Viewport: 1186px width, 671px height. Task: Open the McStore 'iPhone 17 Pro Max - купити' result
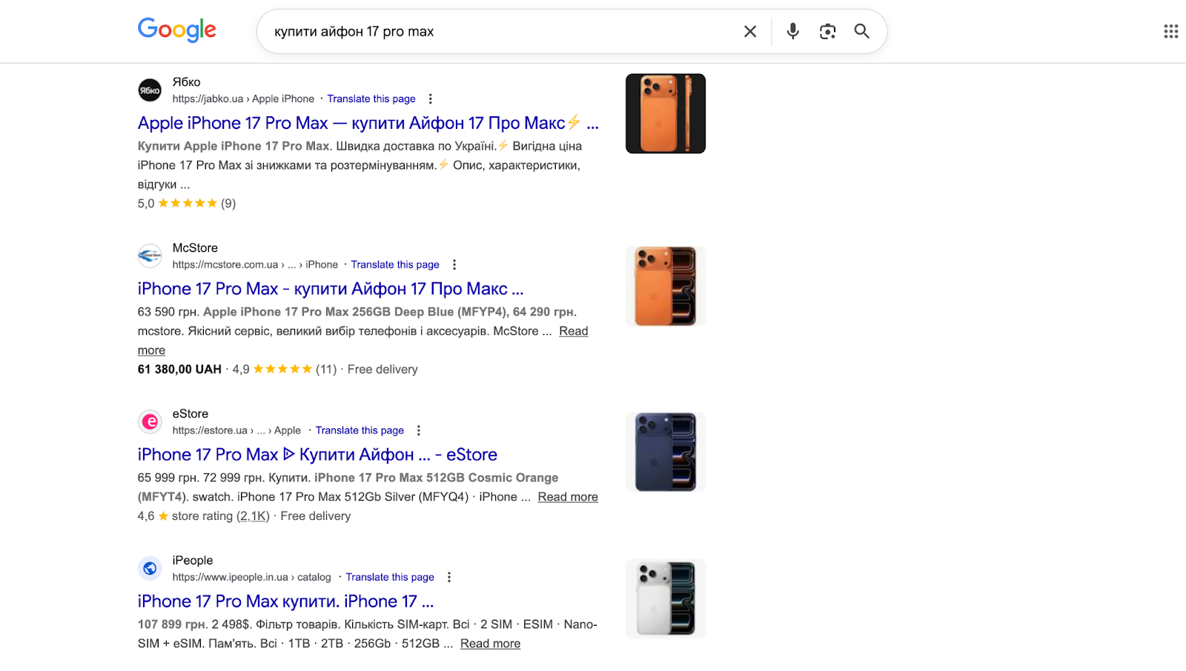(331, 289)
